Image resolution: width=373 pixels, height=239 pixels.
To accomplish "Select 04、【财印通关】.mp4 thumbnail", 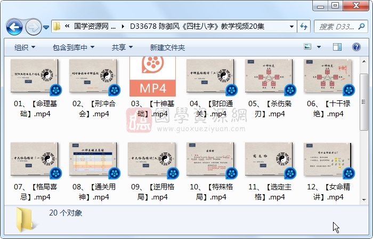I will 210,76.
